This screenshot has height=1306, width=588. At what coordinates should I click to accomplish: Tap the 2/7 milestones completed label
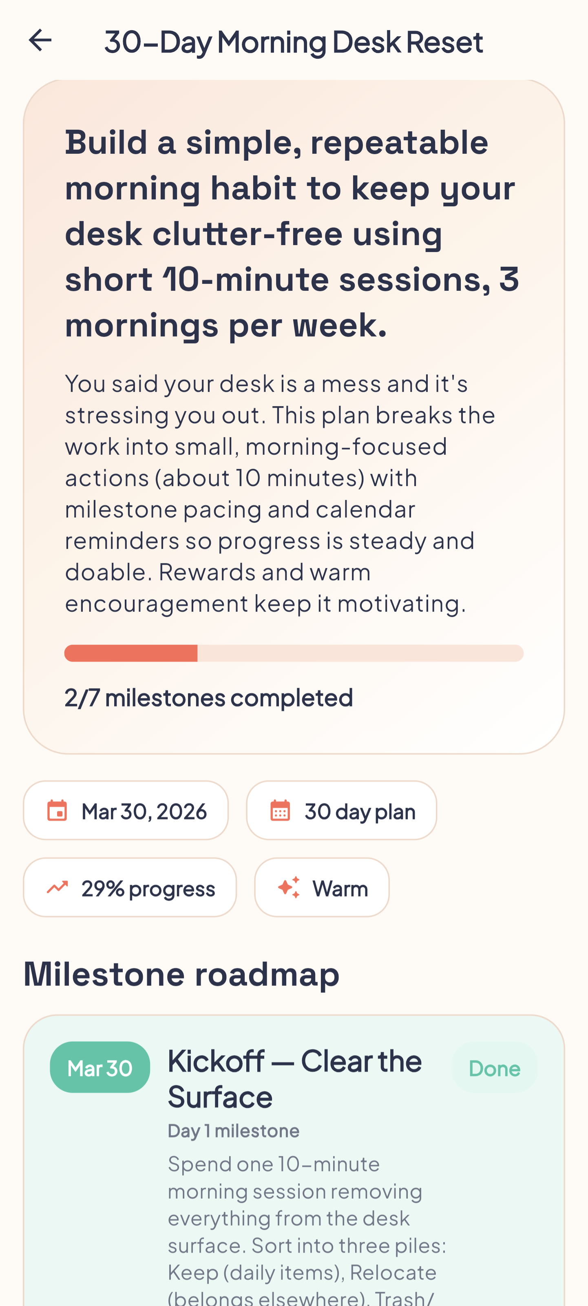point(208,697)
